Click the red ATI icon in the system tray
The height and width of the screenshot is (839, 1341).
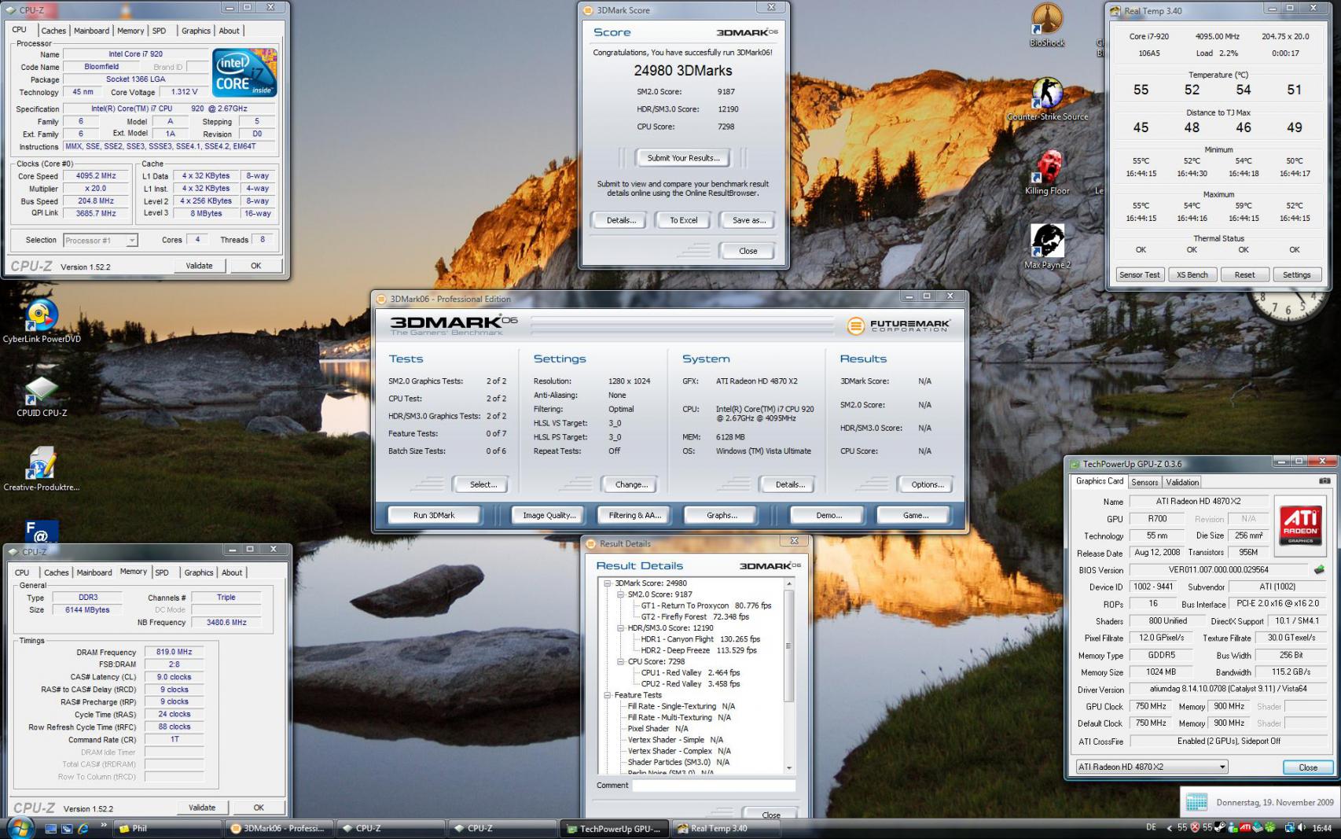(x=1245, y=827)
